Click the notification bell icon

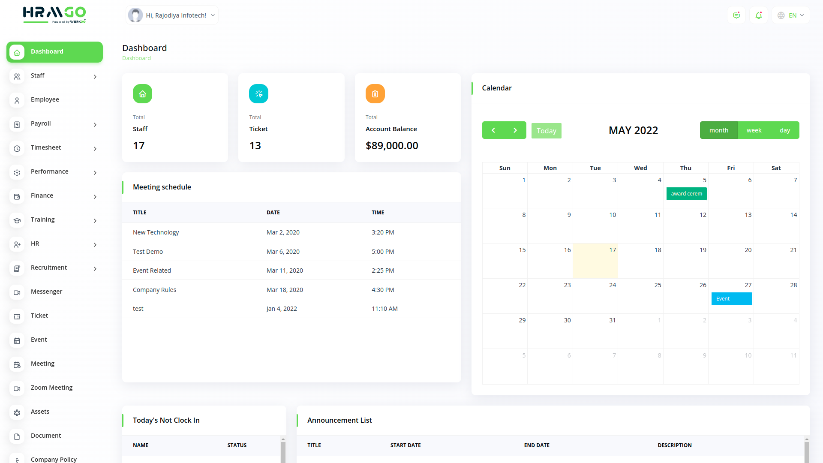click(759, 15)
